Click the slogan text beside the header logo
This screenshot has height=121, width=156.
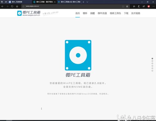click(x=51, y=13)
